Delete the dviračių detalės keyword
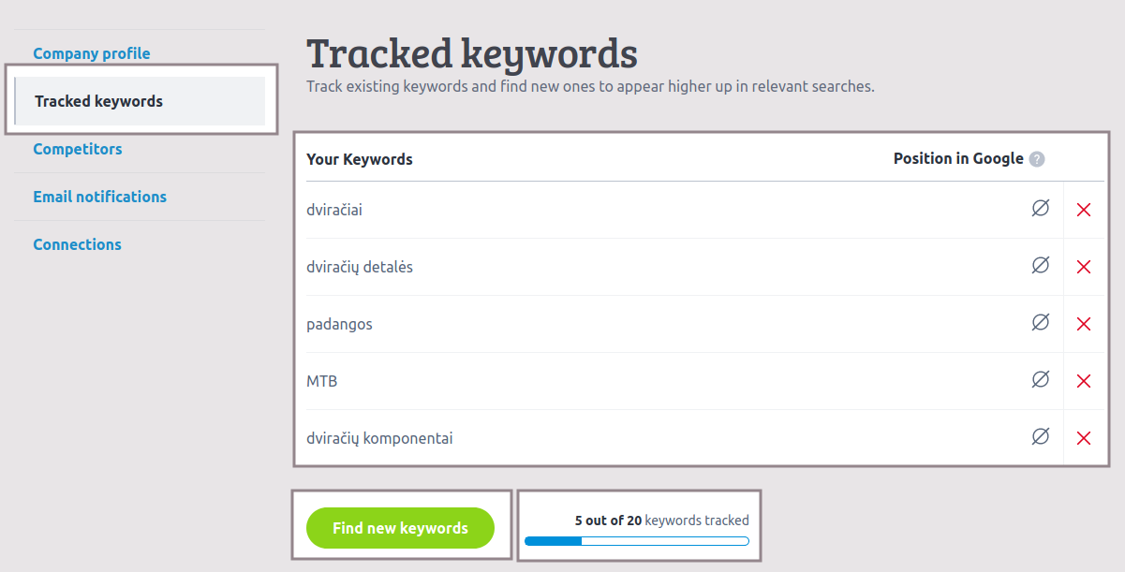The image size is (1125, 572). pyautogui.click(x=1084, y=268)
